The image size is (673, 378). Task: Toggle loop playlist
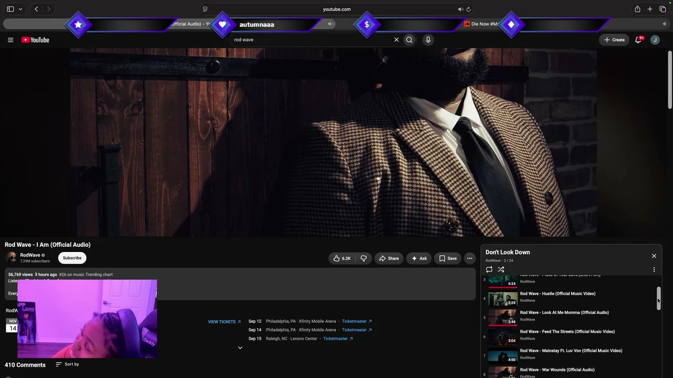[489, 269]
